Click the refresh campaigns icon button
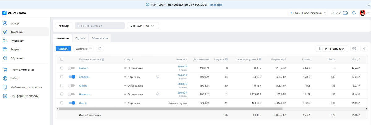Screen dimensions: 371x125 [x=100, y=49]
